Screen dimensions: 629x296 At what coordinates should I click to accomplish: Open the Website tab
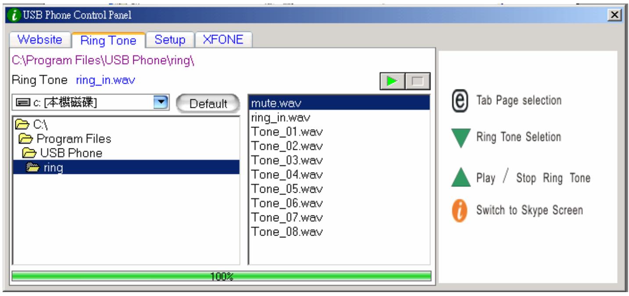pyautogui.click(x=40, y=40)
